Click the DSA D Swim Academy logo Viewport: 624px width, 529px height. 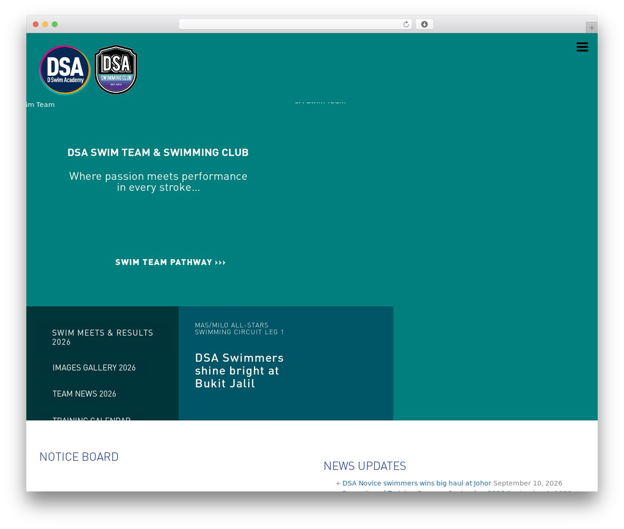tap(65, 70)
